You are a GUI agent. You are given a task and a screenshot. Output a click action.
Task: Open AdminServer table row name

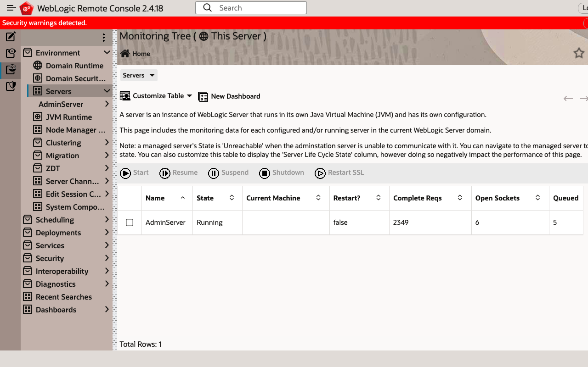pyautogui.click(x=165, y=222)
